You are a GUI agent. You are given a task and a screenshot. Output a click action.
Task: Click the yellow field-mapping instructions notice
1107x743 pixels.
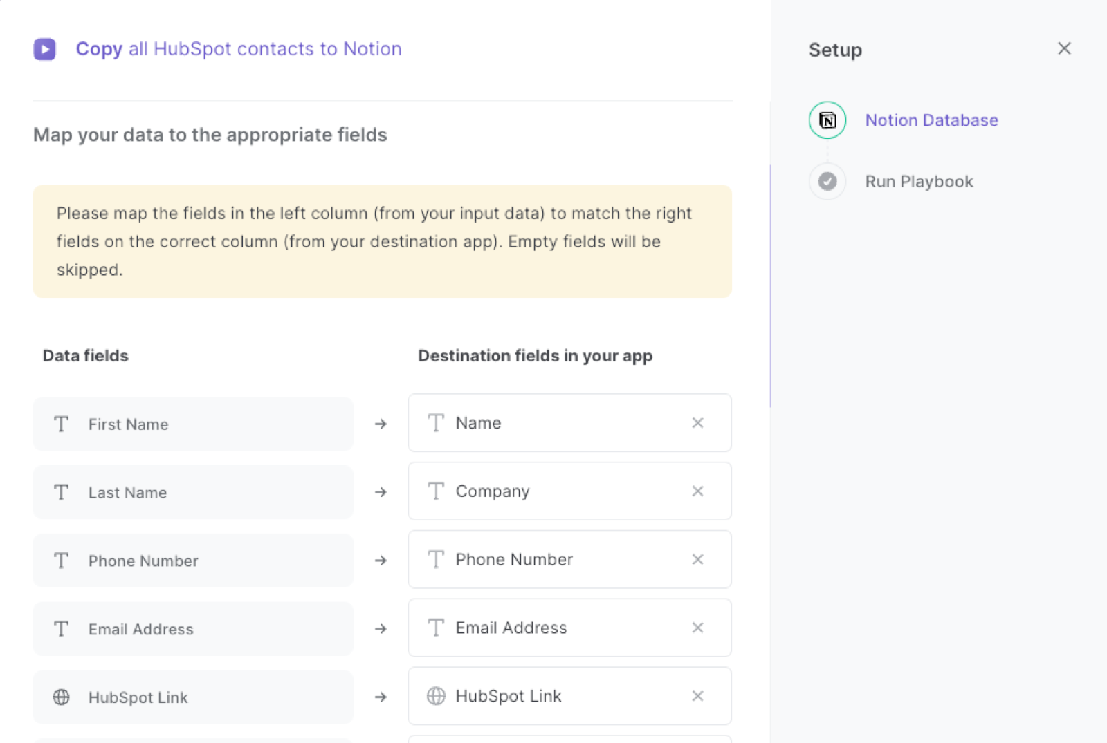click(x=383, y=241)
